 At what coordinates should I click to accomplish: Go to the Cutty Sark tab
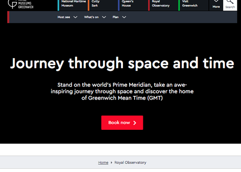pos(103,5)
